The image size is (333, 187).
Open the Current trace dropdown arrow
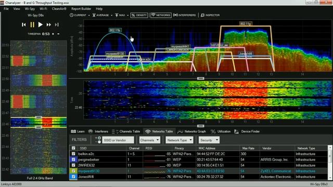[x=89, y=16]
